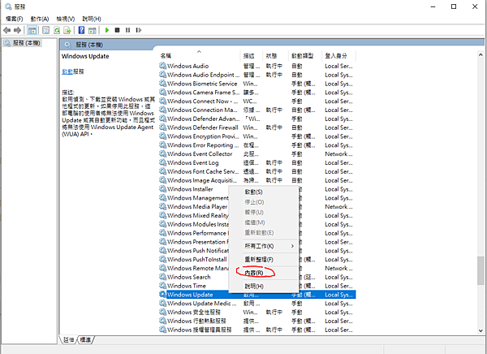Expand 所有工作(K) submenu in context menu

click(264, 246)
